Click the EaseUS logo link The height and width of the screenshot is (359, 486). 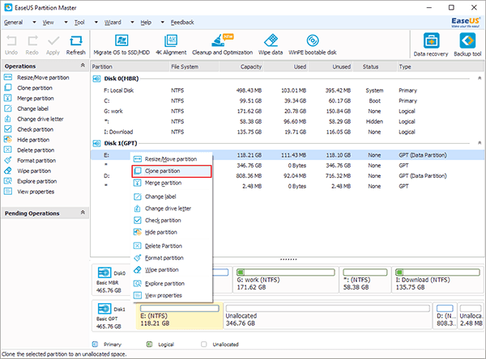(465, 22)
